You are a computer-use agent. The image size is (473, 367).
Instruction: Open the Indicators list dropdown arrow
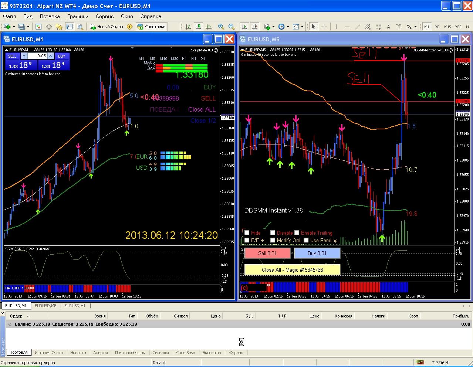pos(273,27)
